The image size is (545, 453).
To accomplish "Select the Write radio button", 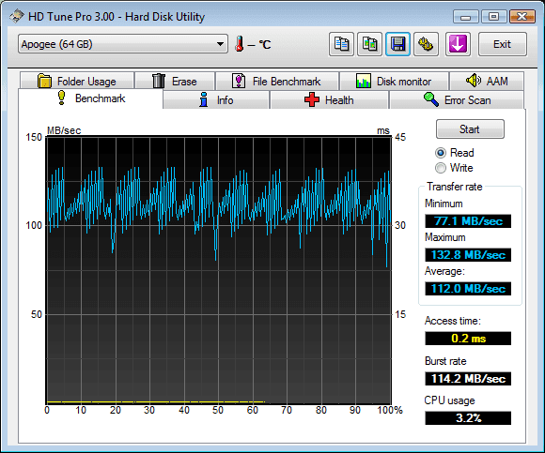I will 440,168.
